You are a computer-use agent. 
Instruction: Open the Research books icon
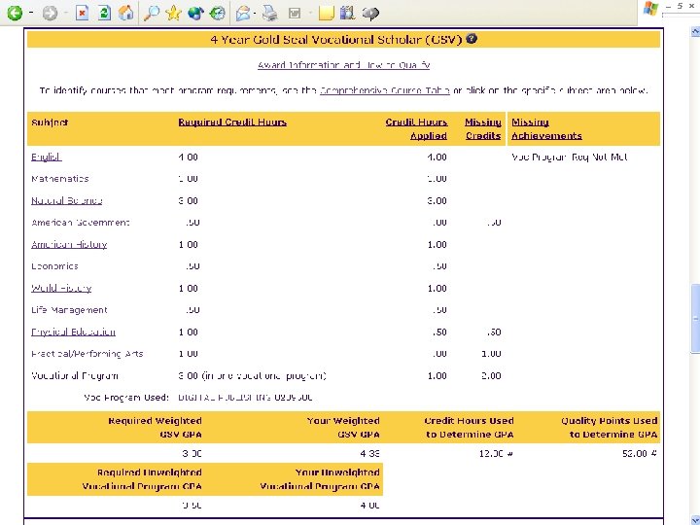point(347,13)
